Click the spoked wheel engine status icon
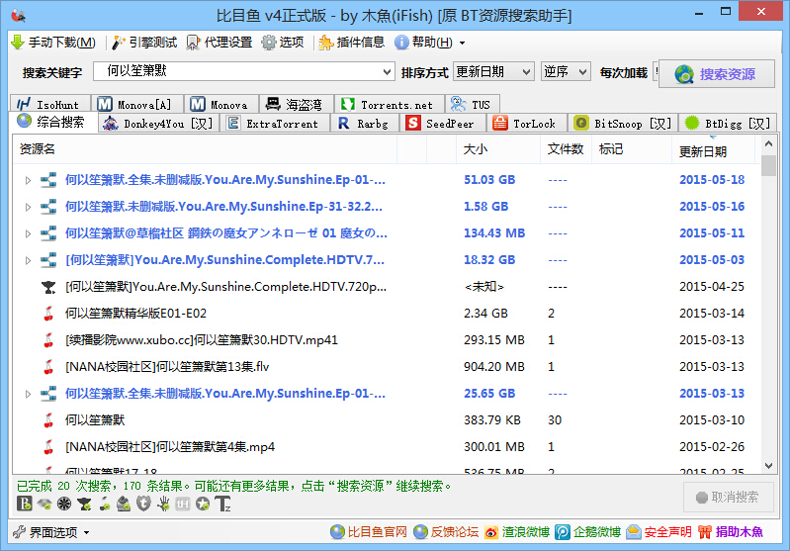The width and height of the screenshot is (790, 551). tap(64, 504)
